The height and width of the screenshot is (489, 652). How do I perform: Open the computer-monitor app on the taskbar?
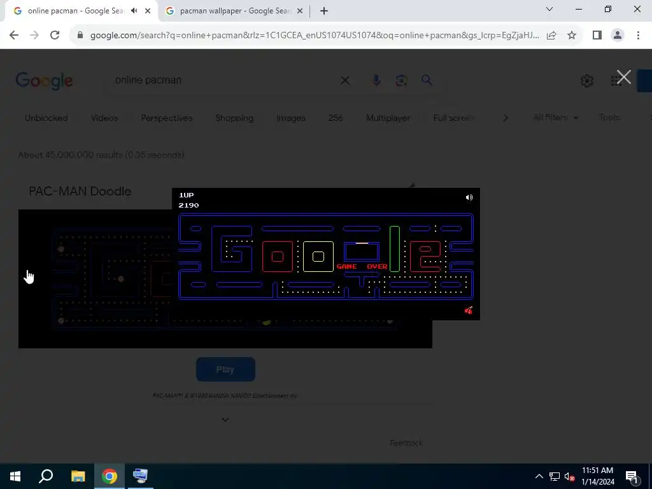coord(140,476)
